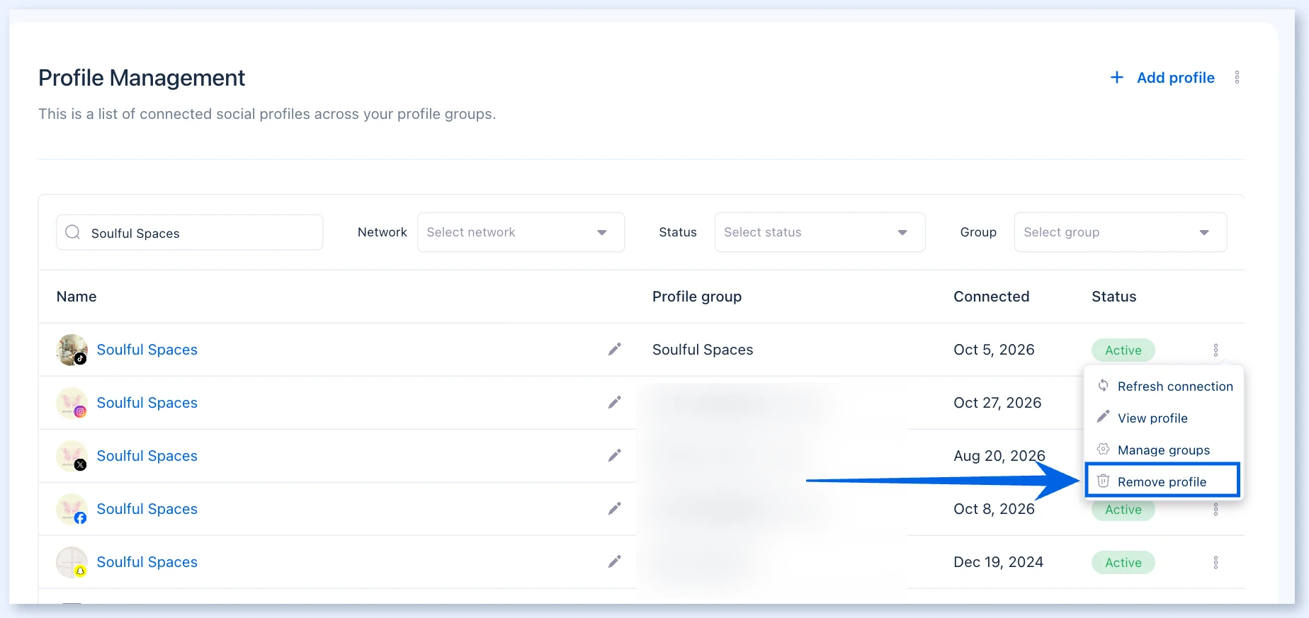Edit the Snapchat Soulful Spaces profile name pencil
This screenshot has width=1309, height=618.
(614, 561)
